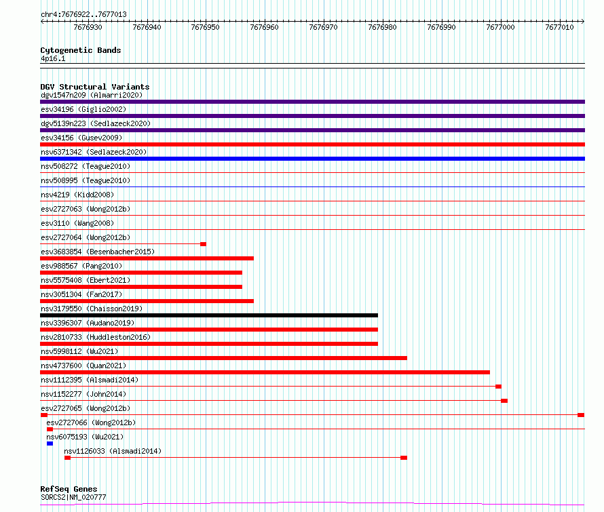Open nsv6075193 (Wu2021) variant

click(85, 437)
